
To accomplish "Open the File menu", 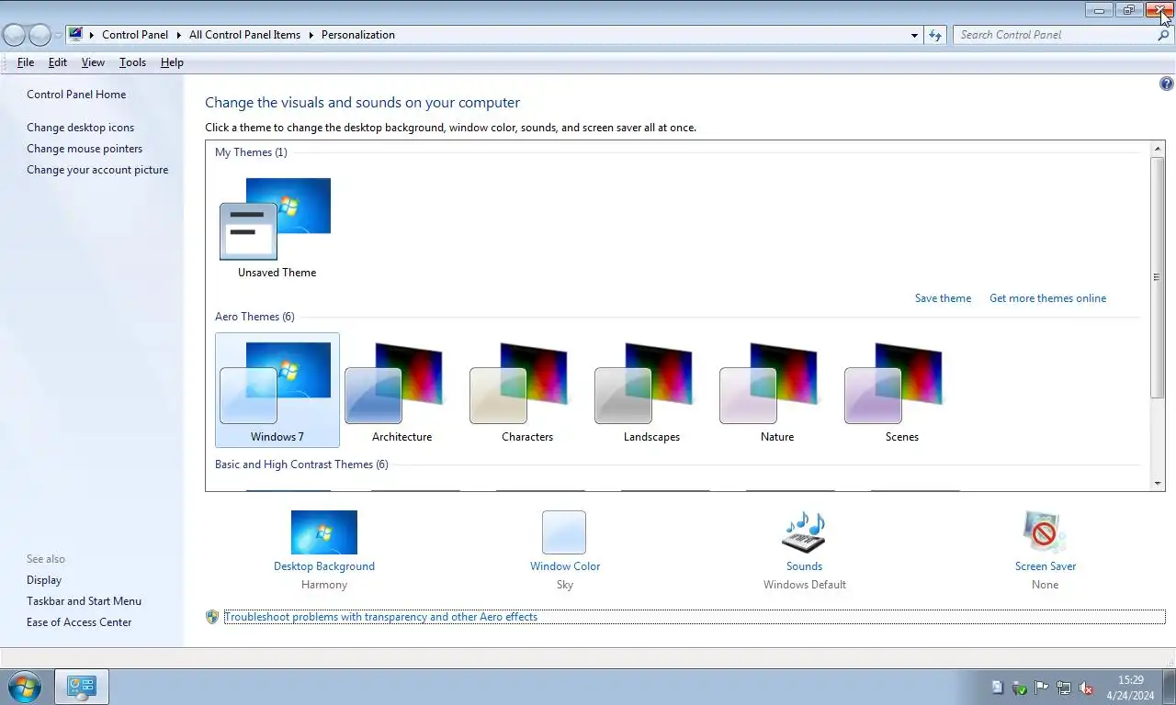I will pos(26,62).
